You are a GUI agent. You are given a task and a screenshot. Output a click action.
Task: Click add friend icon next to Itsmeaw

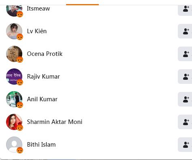185,9
